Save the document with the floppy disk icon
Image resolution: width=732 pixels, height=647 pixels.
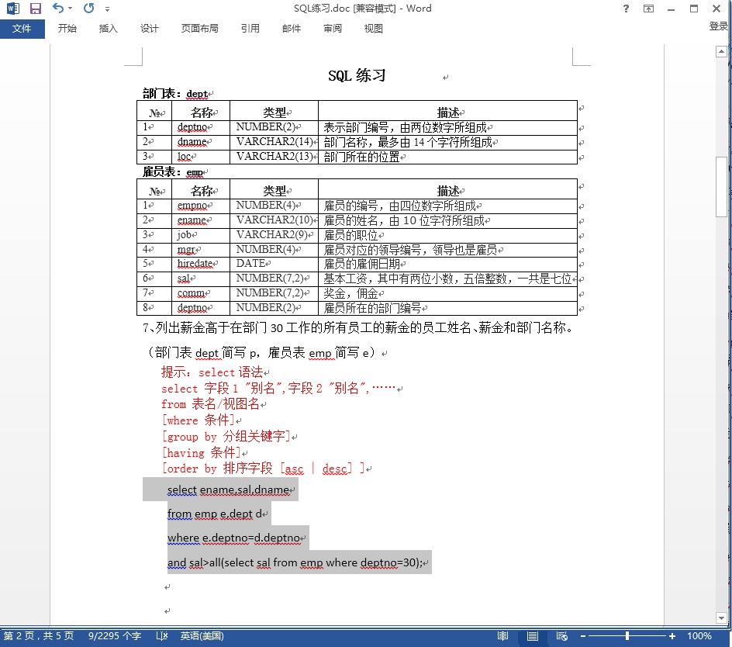pyautogui.click(x=36, y=9)
